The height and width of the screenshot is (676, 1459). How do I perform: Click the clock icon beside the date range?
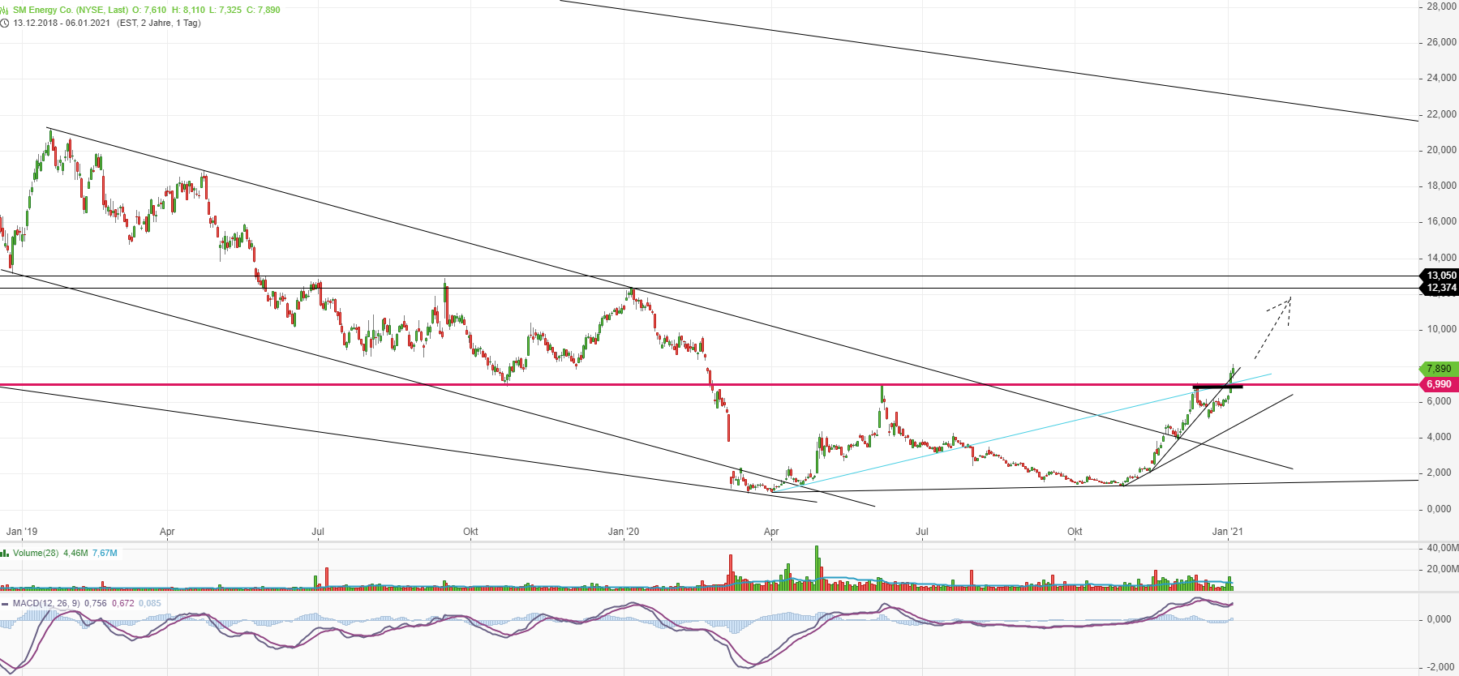(4, 23)
